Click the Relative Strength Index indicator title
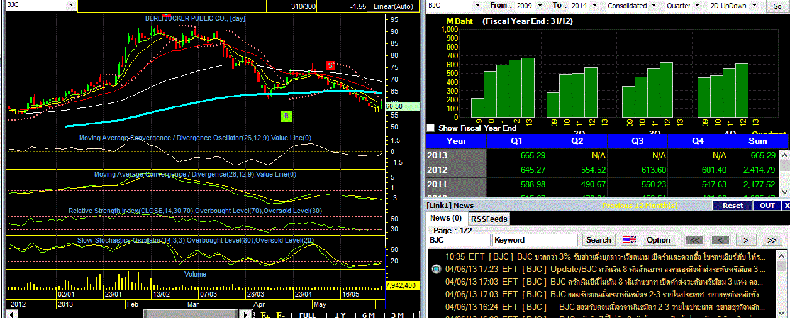 click(x=195, y=211)
